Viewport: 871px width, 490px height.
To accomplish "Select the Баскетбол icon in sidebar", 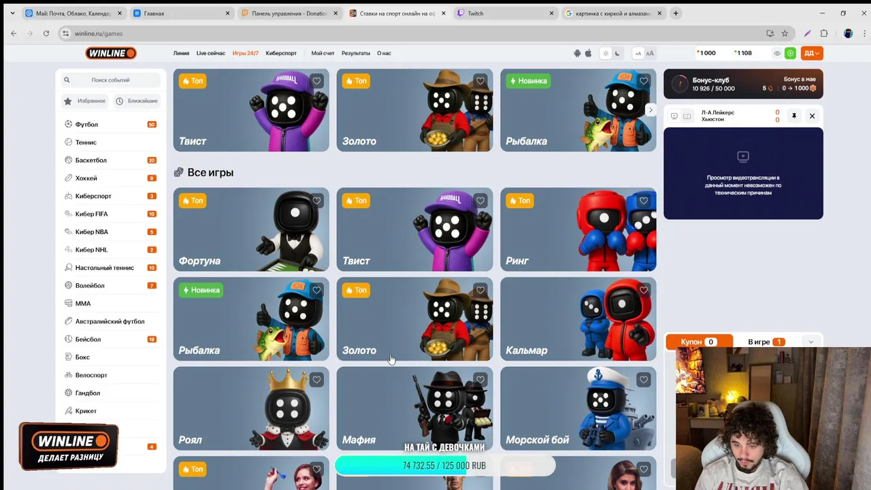I will click(68, 160).
